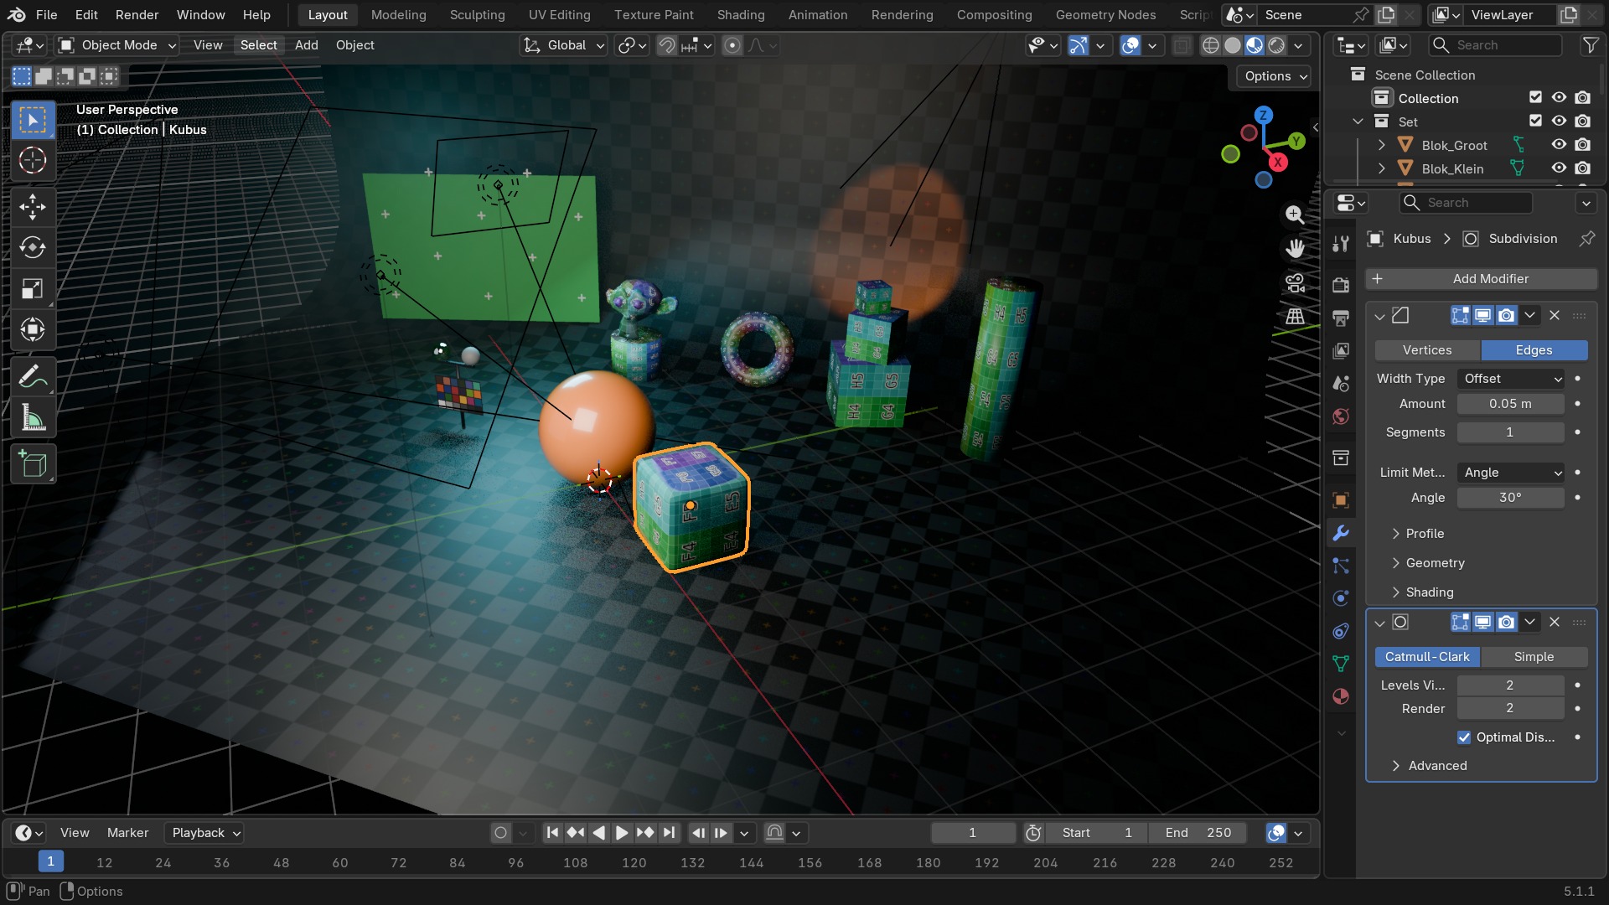Click the bevel Amount 0.05 m field
1609x905 pixels.
(x=1510, y=404)
